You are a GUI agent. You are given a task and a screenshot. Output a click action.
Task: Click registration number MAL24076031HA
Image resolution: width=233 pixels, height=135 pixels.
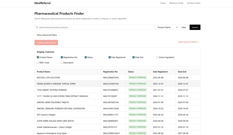click(x=111, y=102)
